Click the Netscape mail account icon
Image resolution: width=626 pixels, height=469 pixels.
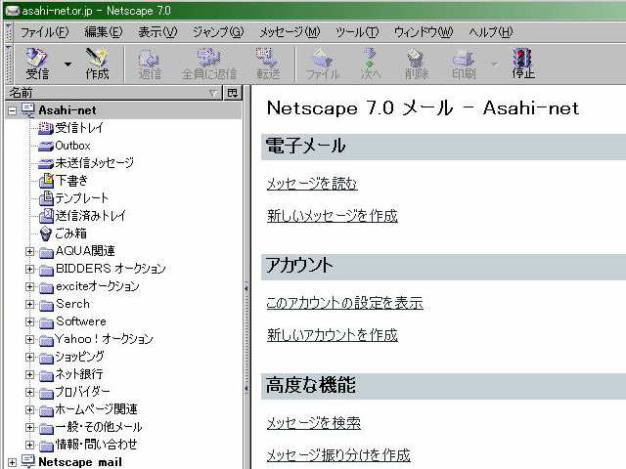28,461
